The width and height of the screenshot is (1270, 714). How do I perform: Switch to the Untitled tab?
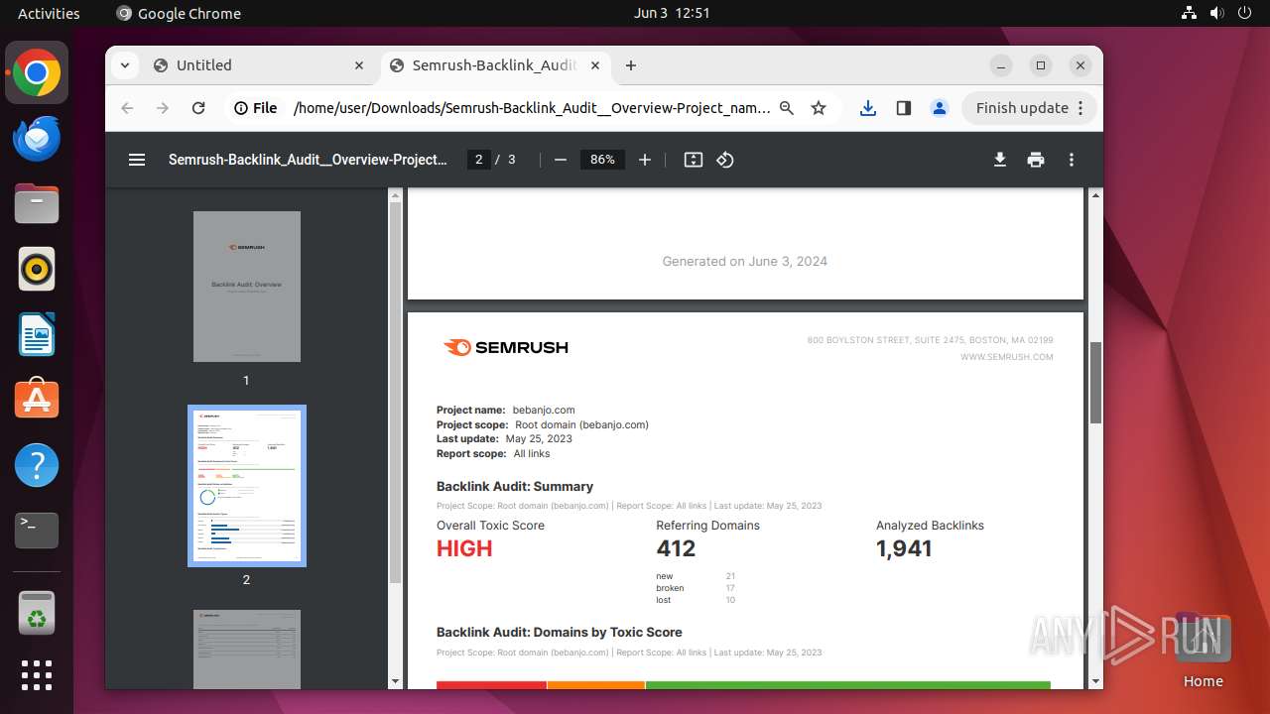pyautogui.click(x=260, y=65)
